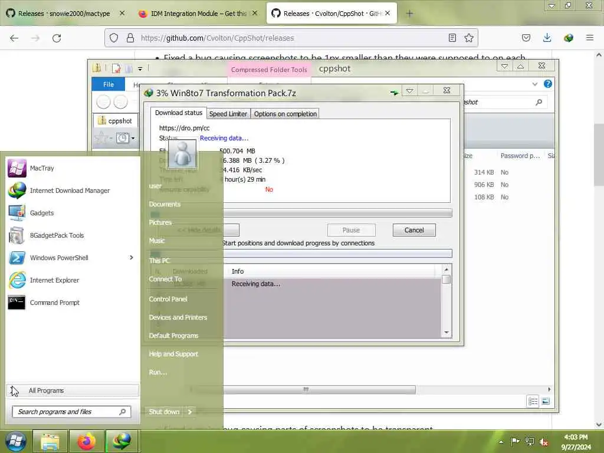Image resolution: width=604 pixels, height=453 pixels.
Task: Open Help and Support from Start menu
Action: (x=173, y=354)
